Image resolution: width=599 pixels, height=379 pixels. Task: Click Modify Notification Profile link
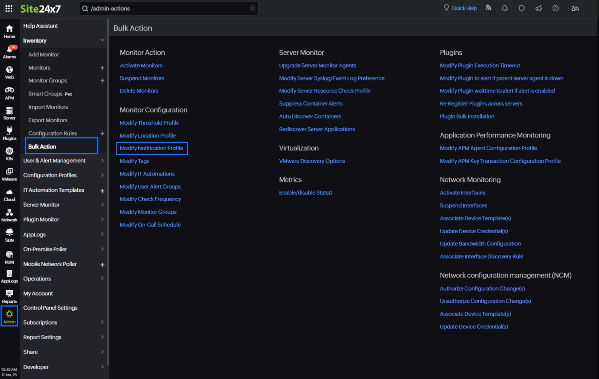coord(151,148)
